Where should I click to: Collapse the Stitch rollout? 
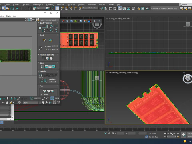pos(42,63)
